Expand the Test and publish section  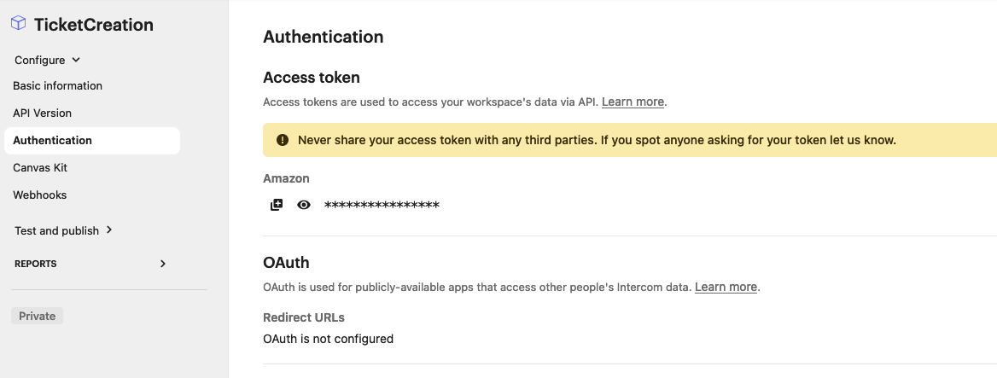(x=108, y=230)
